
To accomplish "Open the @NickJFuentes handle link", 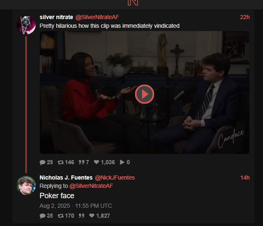I will (x=115, y=177).
